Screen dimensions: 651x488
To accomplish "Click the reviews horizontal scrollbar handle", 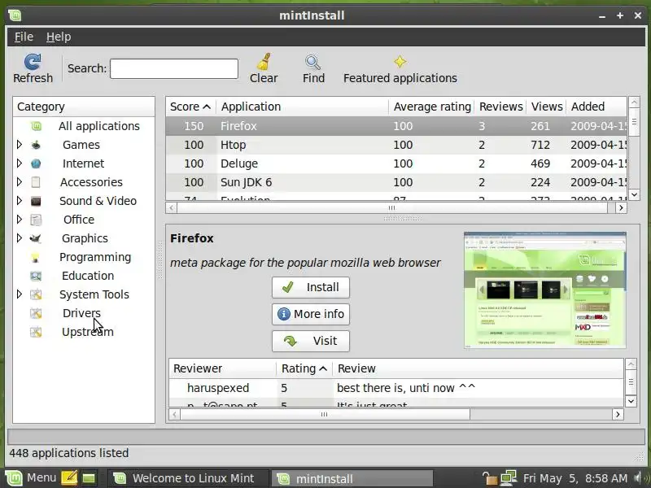I will tap(324, 414).
